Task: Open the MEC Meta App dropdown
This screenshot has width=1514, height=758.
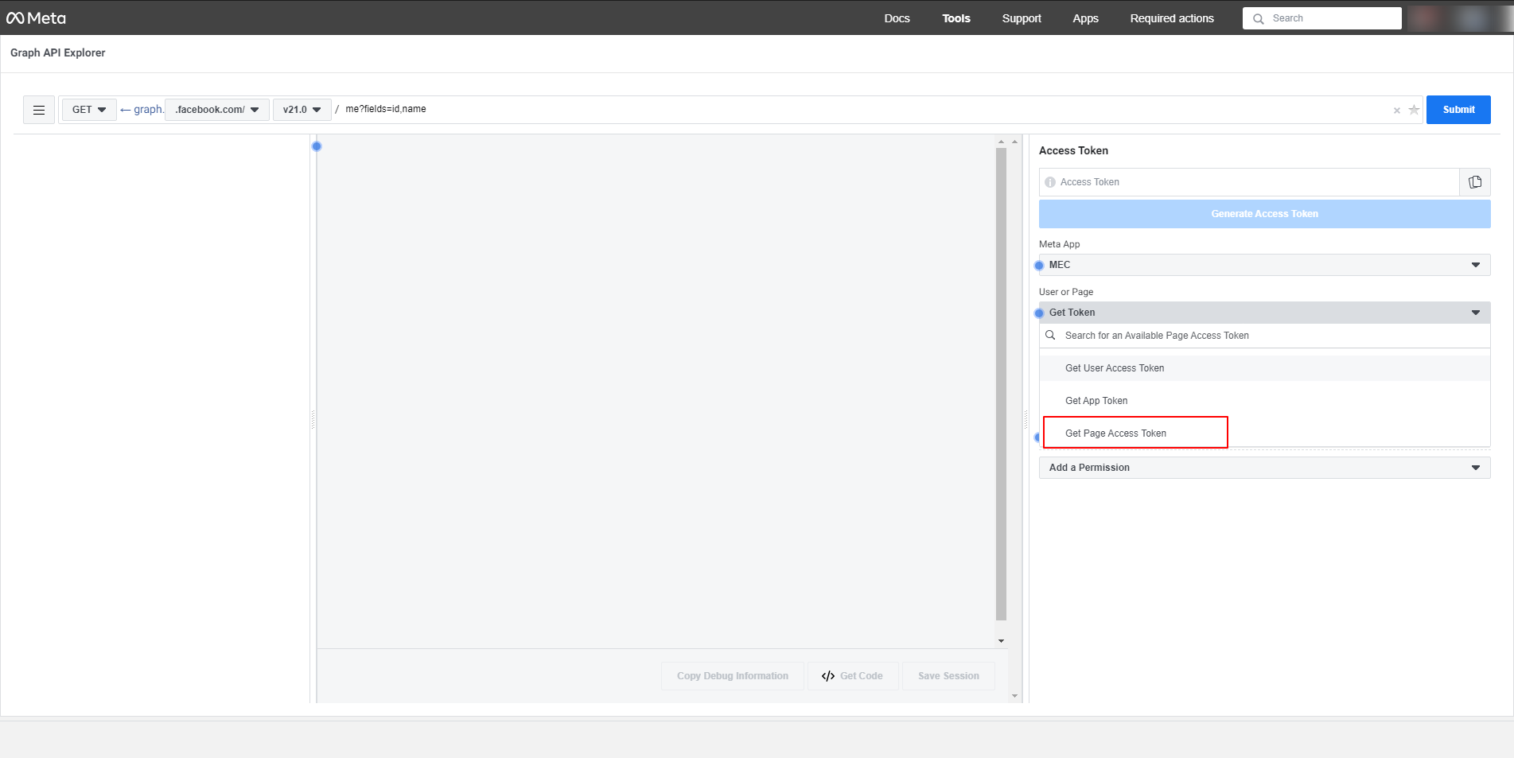Action: [x=1263, y=265]
